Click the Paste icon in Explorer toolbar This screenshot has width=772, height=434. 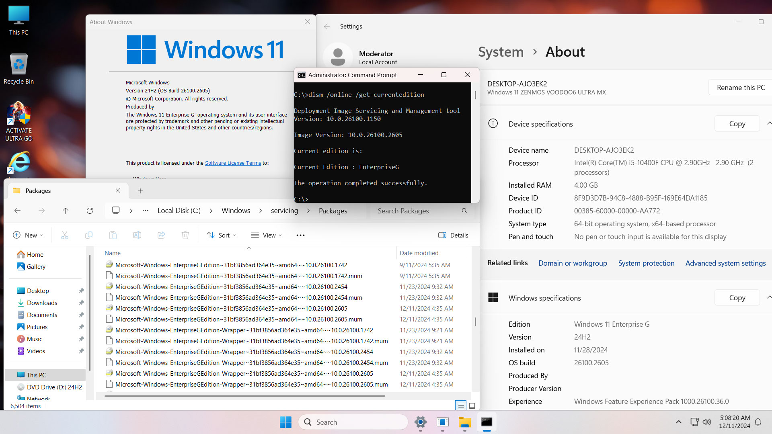click(113, 235)
